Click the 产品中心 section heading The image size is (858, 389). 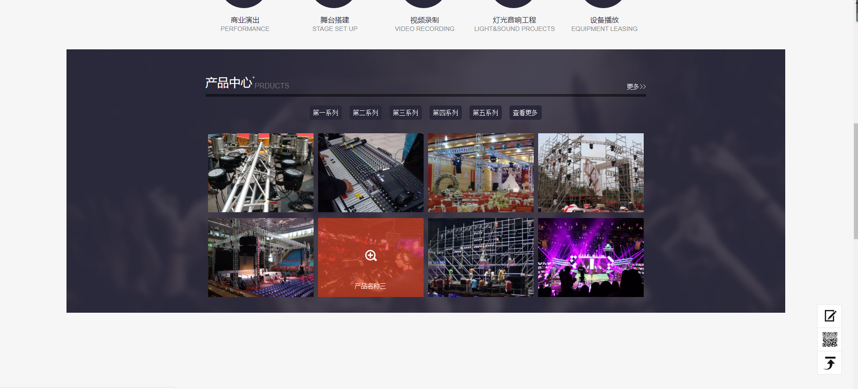[229, 83]
